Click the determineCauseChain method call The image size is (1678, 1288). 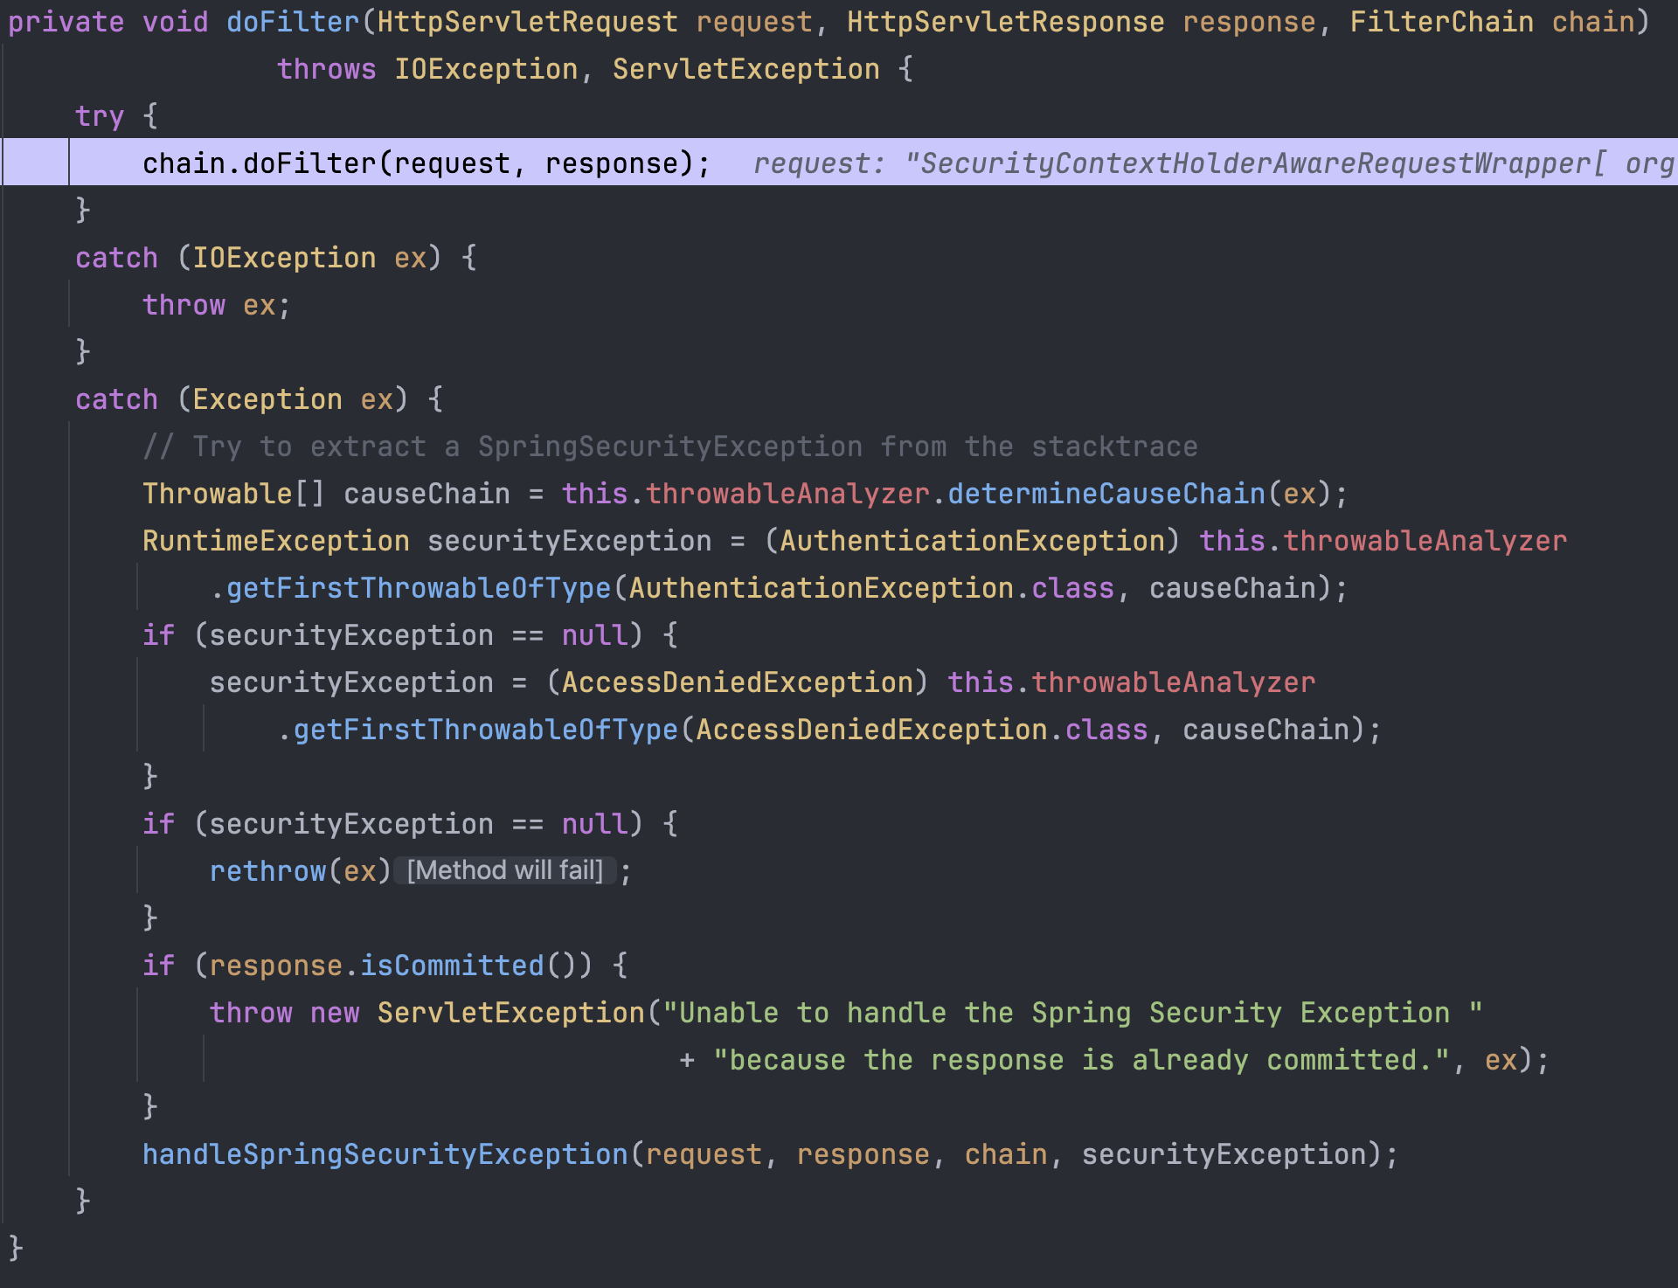pyautogui.click(x=1106, y=494)
